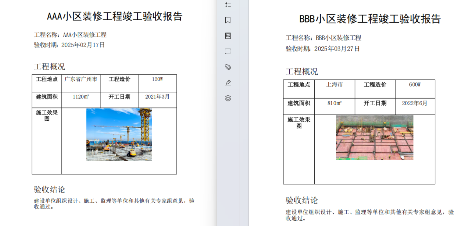Click the 验收结论 heading in AAA report

49,189
